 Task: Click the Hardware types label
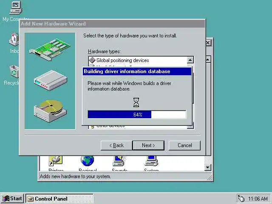pyautogui.click(x=104, y=51)
